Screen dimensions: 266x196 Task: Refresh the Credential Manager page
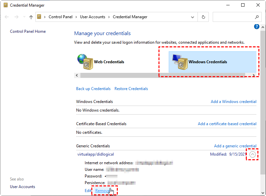click(x=203, y=17)
